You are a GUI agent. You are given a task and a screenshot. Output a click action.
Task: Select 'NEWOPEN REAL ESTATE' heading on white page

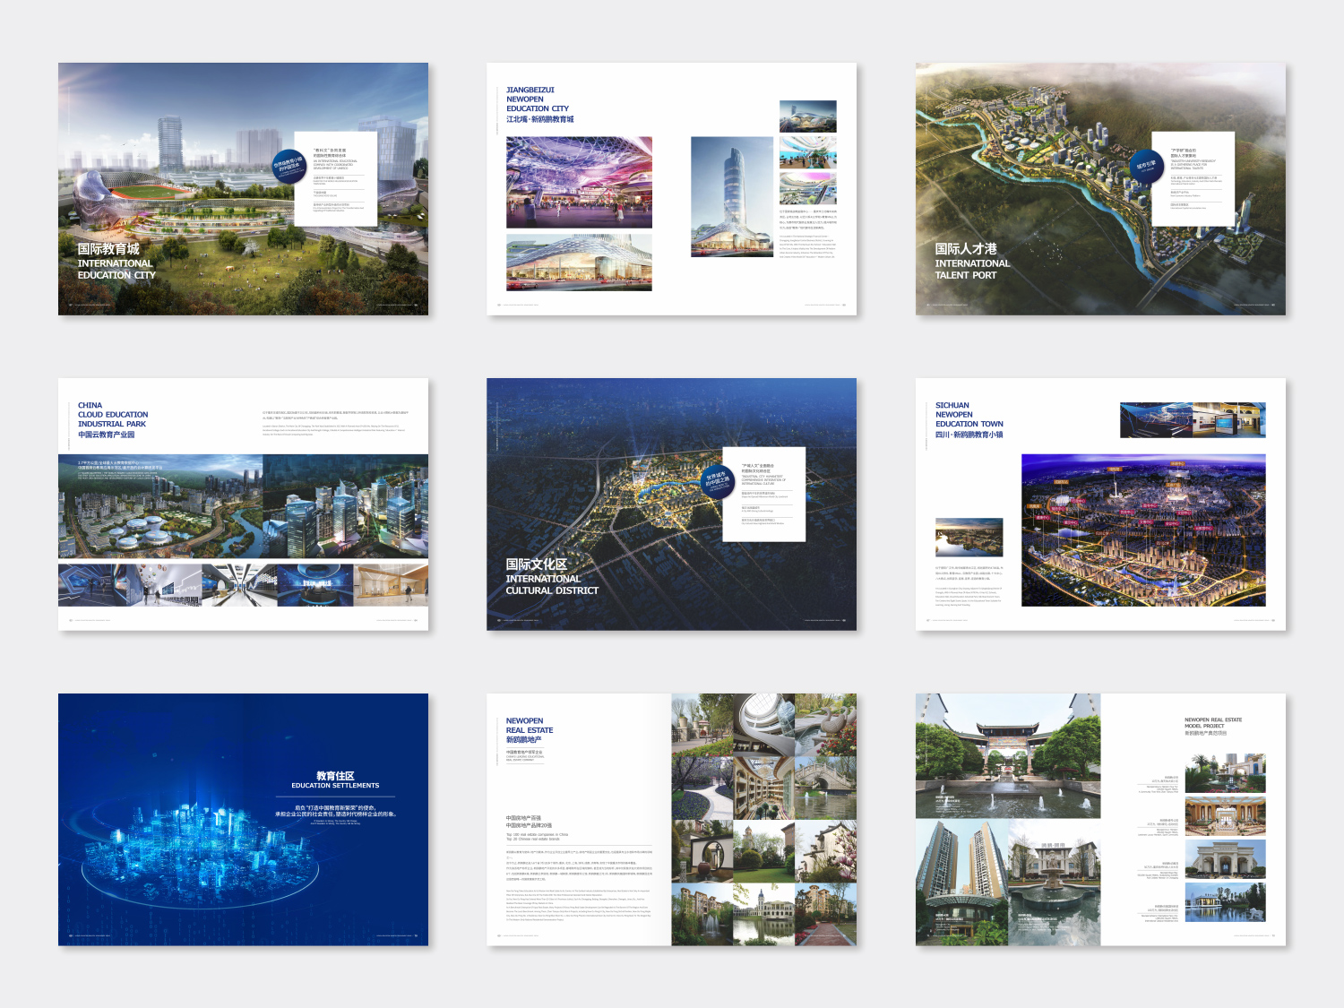click(530, 726)
